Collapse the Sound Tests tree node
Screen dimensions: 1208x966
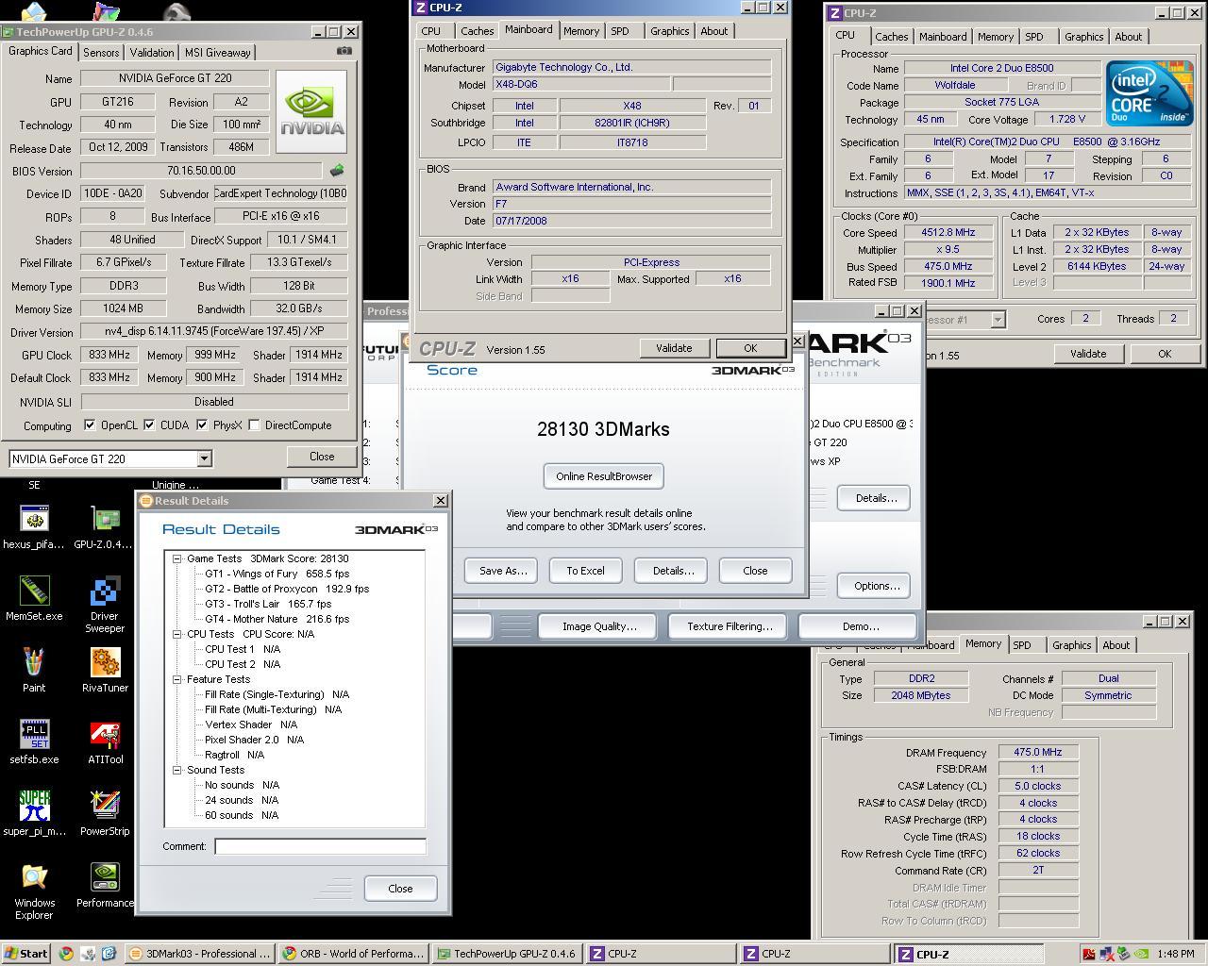176,770
